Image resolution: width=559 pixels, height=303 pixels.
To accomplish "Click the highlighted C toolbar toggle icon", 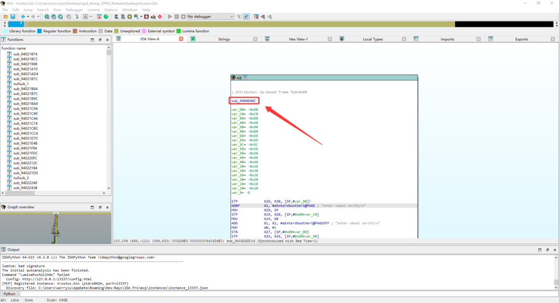I will 246,17.
